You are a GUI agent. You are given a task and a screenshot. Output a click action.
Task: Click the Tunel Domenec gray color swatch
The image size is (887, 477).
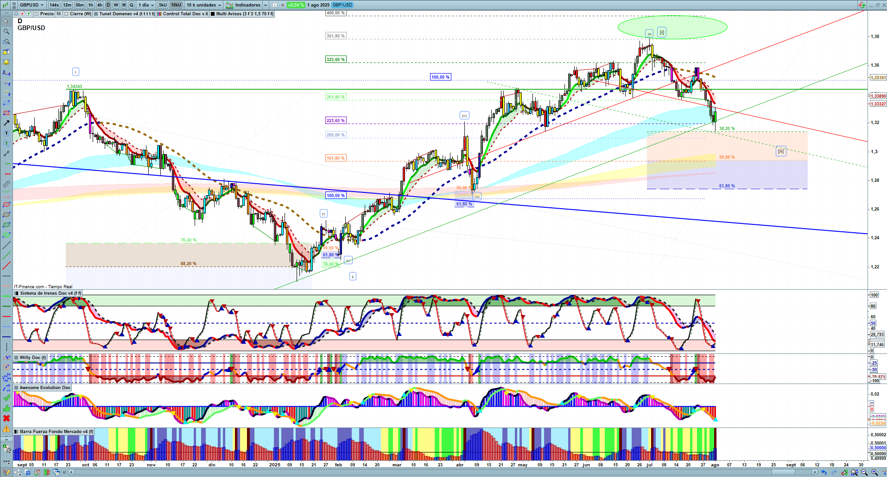tap(96, 14)
